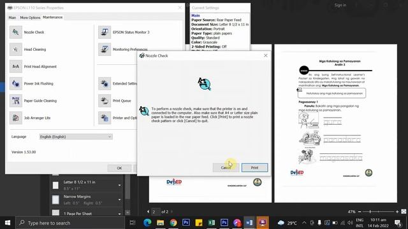Open File Explorer from taskbar
This screenshot has width=408, height=229.
pyautogui.click(x=160, y=223)
